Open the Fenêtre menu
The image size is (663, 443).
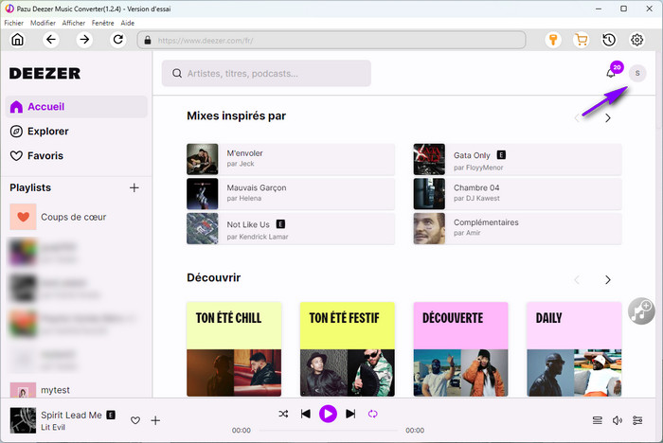click(x=102, y=23)
